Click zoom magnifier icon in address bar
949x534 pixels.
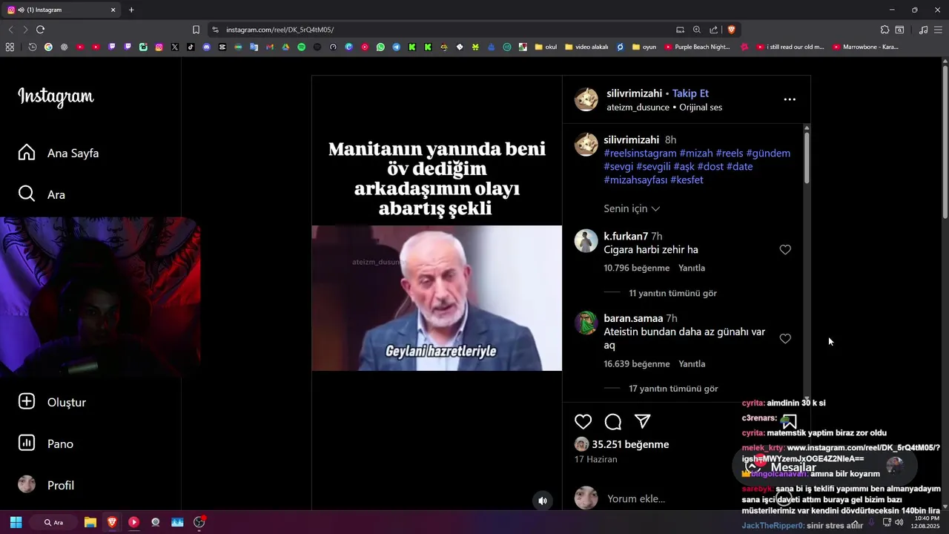click(x=697, y=30)
